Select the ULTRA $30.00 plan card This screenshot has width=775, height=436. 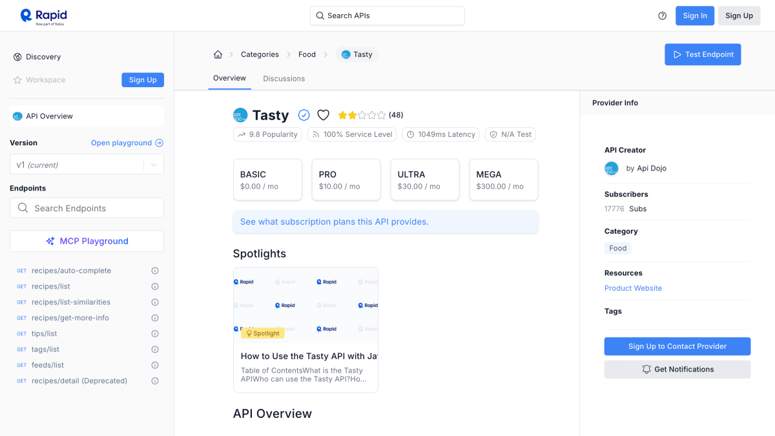pos(425,180)
